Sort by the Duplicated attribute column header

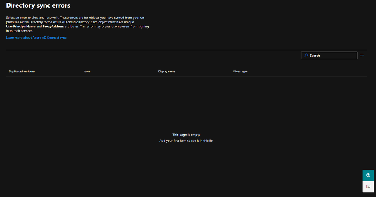tap(21, 72)
